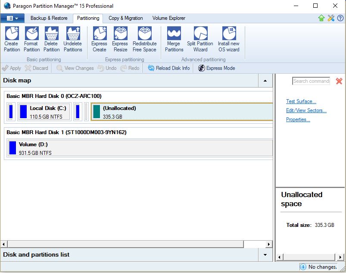Click the disk map scroll right arrow
Image resolution: width=346 pixels, height=273 pixels.
[x=269, y=244]
